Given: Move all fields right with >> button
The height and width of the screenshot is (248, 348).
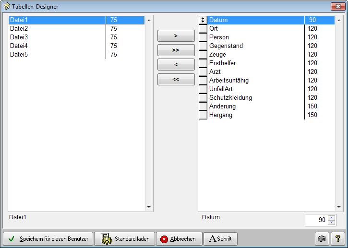Looking at the screenshot, I should [x=176, y=50].
